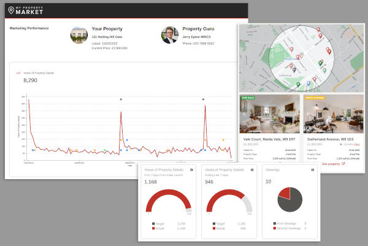Click external-link icon beside See property
368x246 pixels.
[x=343, y=164]
